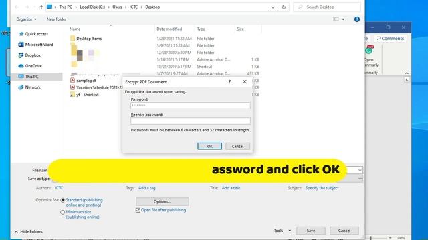Click Add a tag
Viewport: 428px width, 240px height.
click(147, 188)
